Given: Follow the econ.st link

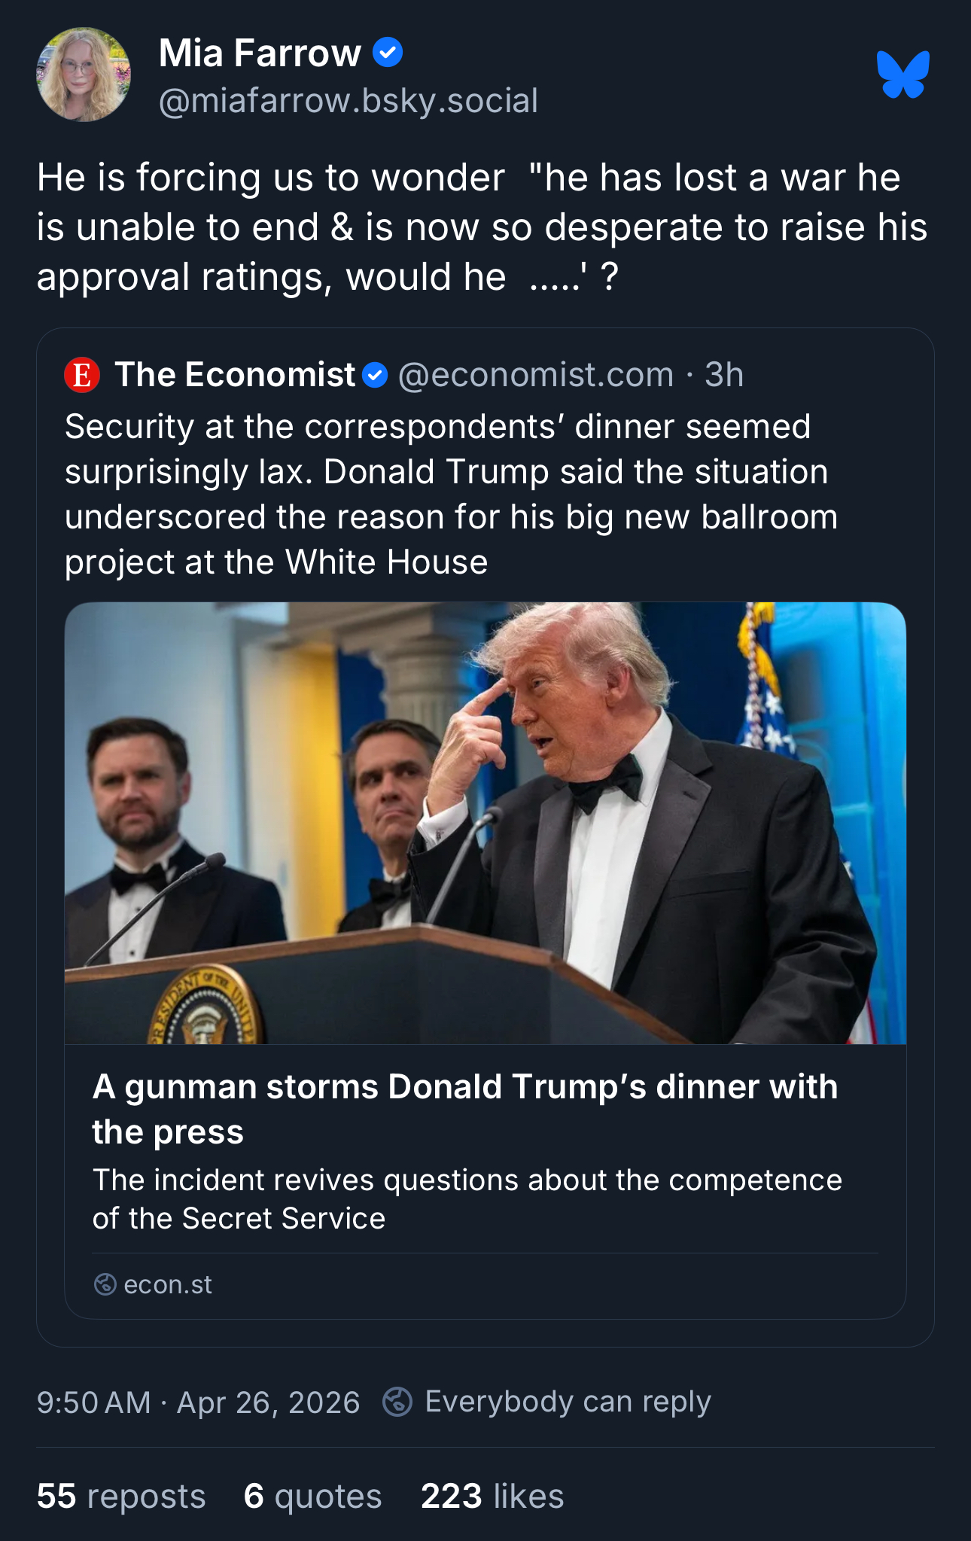Looking at the screenshot, I should [168, 1284].
